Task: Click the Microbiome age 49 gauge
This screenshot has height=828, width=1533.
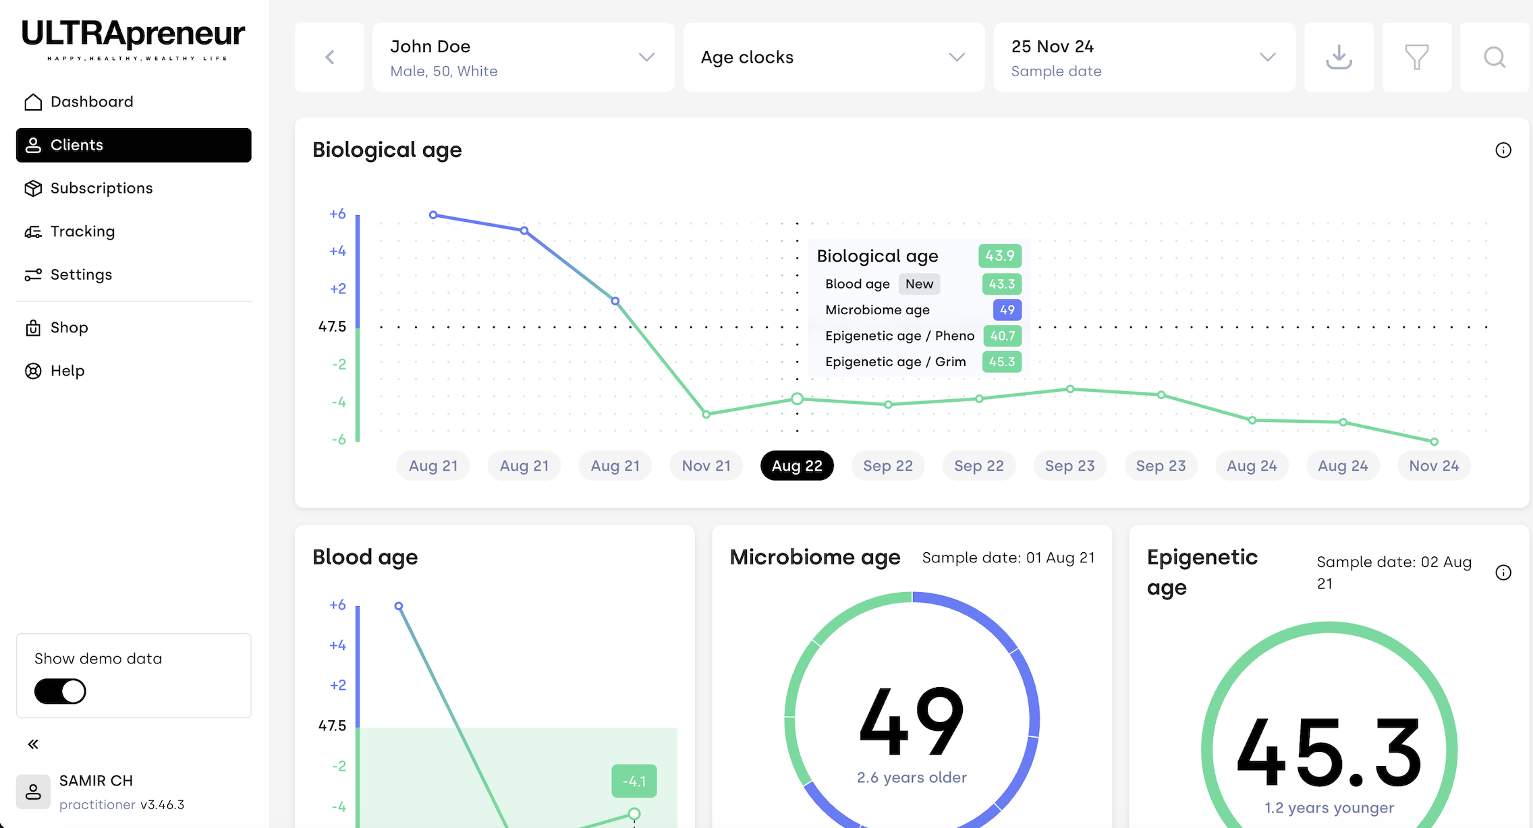Action: 912,718
